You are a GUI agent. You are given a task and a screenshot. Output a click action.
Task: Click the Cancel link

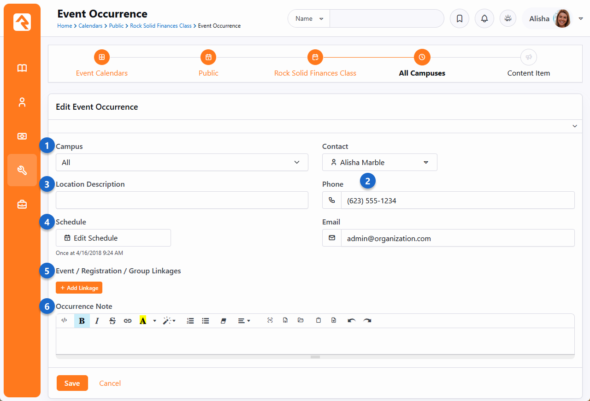[110, 383]
